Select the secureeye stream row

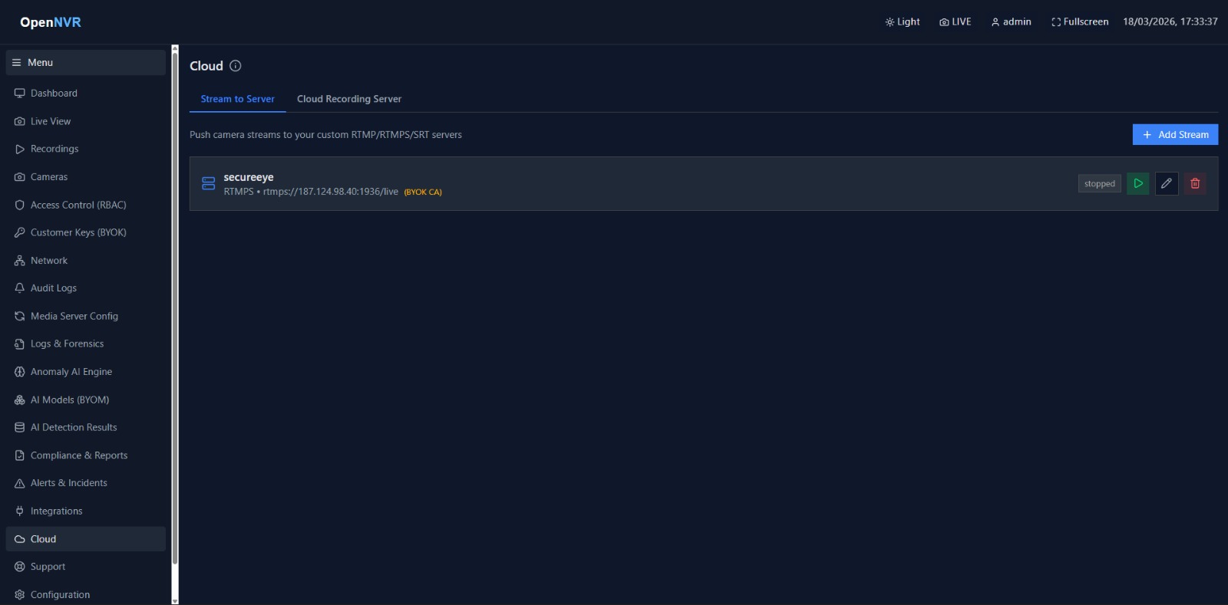point(704,184)
